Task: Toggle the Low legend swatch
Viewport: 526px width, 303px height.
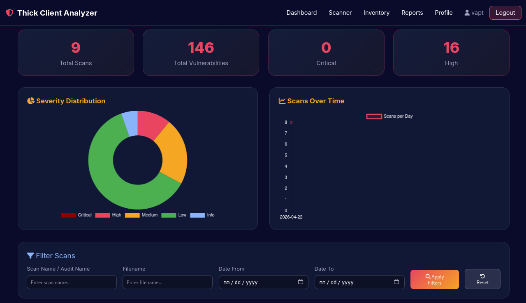Action: click(169, 215)
